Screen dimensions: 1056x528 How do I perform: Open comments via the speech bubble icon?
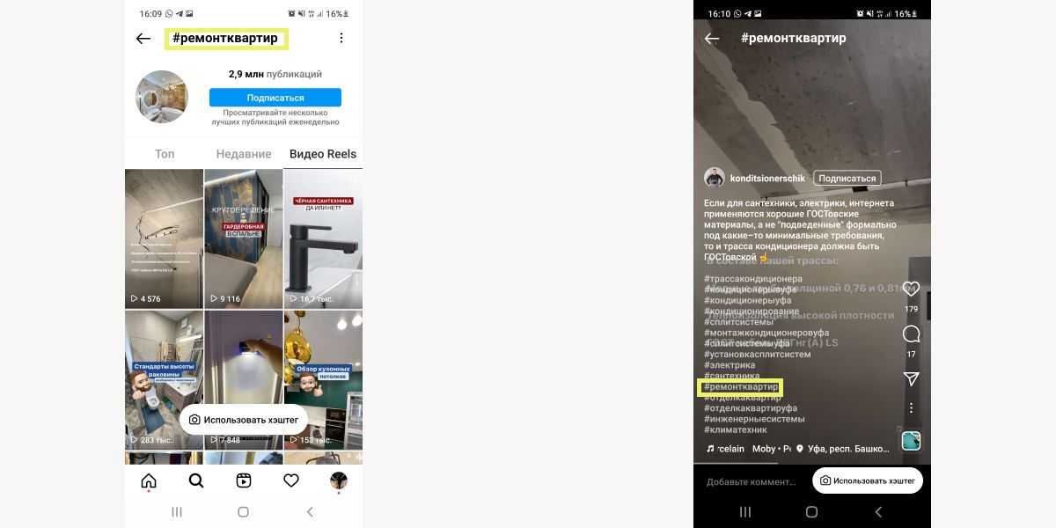point(912,334)
